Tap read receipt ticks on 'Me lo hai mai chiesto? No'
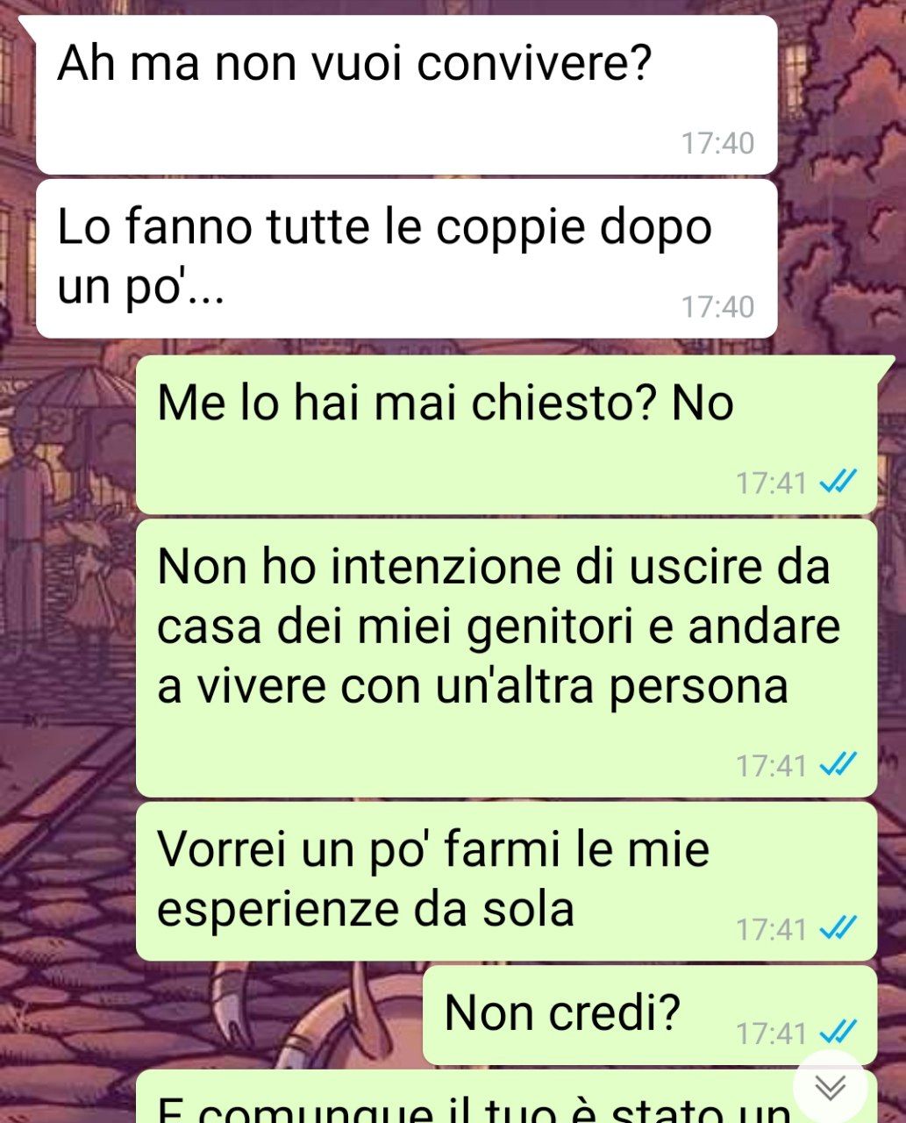The image size is (906, 1123). point(837,482)
